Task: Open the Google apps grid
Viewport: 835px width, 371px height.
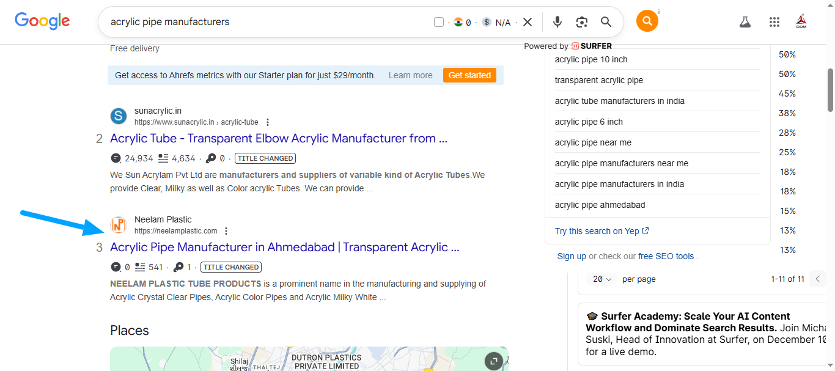Action: (774, 22)
